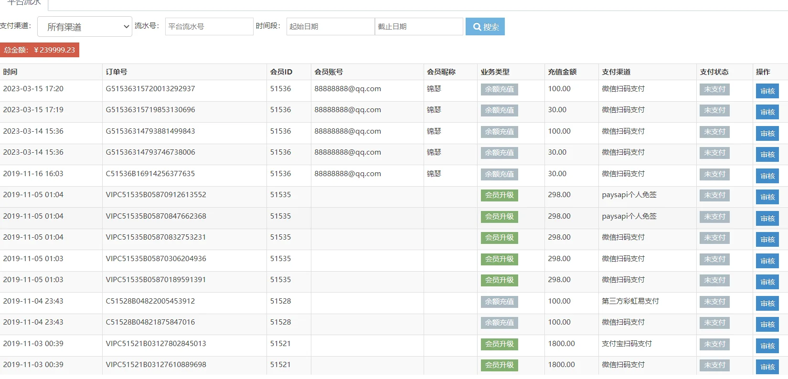Click the 起始日期 start date field
This screenshot has width=788, height=379.
(x=330, y=27)
